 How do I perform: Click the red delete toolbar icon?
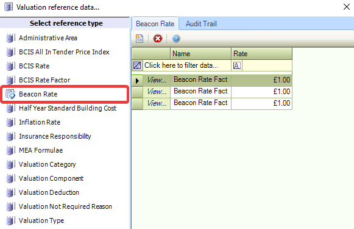(x=158, y=38)
